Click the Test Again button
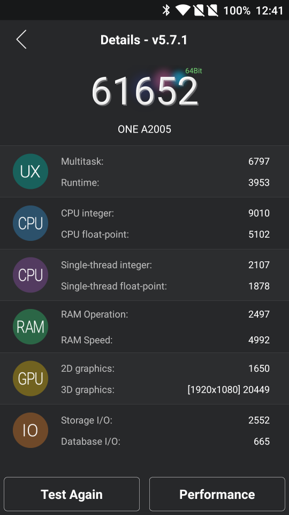289x515 pixels. tap(72, 494)
